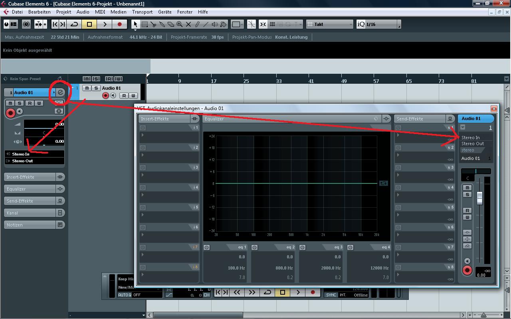Open the part color selector dropdown

(x=238, y=24)
